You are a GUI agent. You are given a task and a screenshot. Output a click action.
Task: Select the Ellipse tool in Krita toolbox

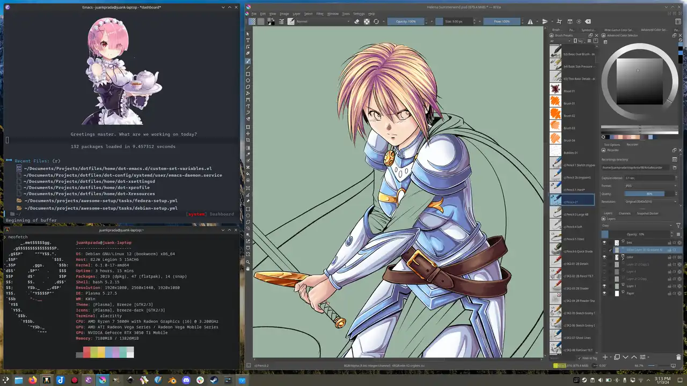point(248,80)
